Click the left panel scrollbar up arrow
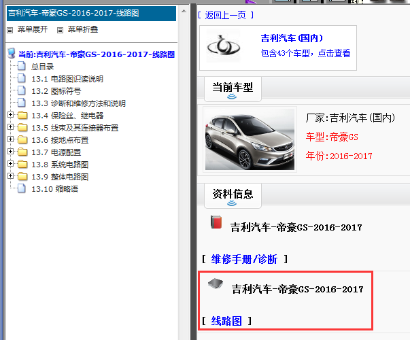The height and width of the screenshot is (340, 410). [x=184, y=11]
